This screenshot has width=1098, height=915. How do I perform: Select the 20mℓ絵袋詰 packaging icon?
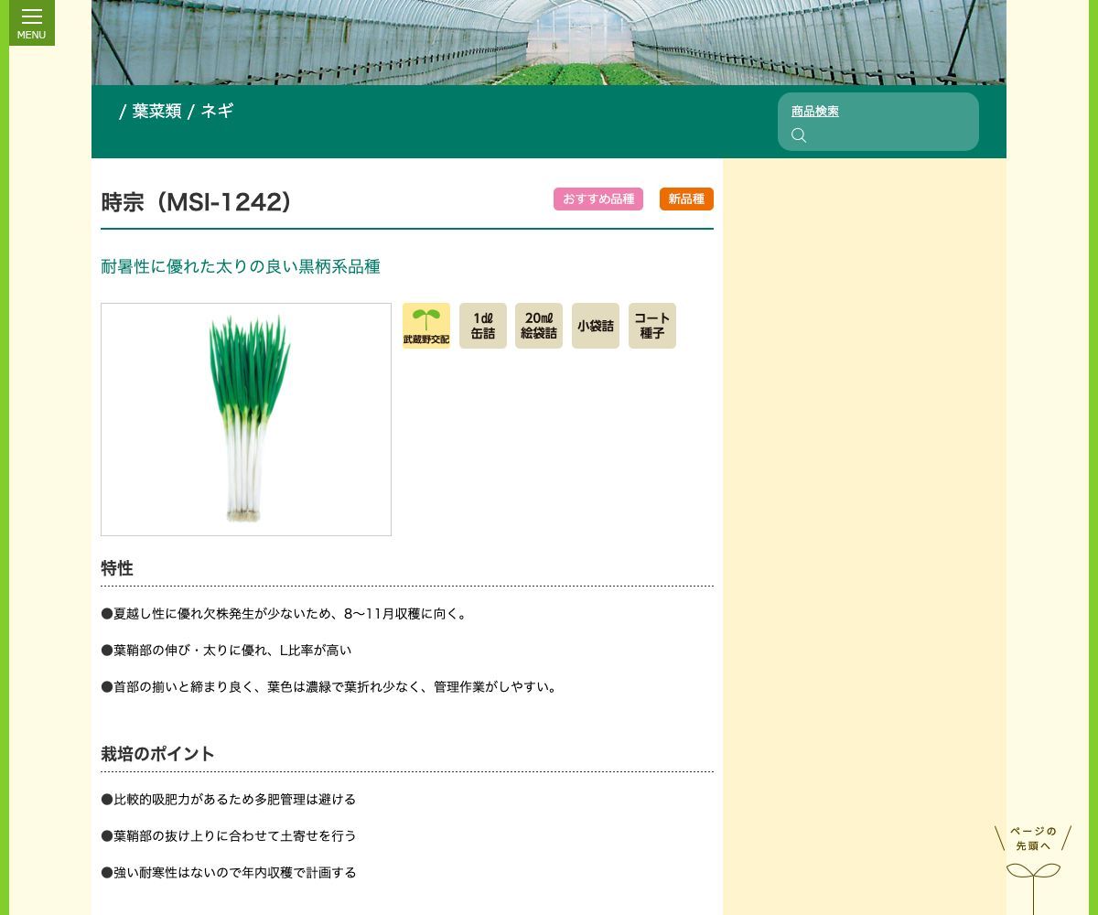539,326
